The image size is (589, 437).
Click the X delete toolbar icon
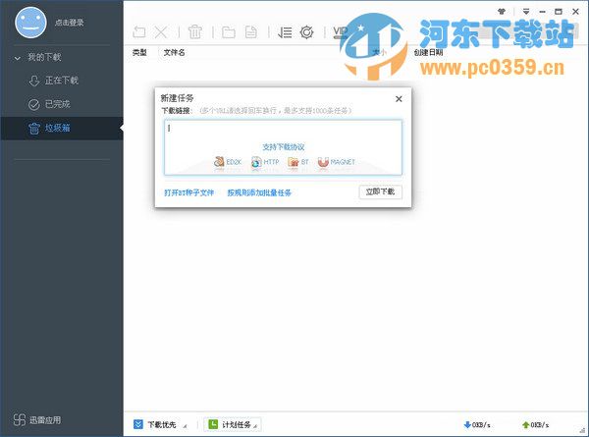[x=161, y=32]
